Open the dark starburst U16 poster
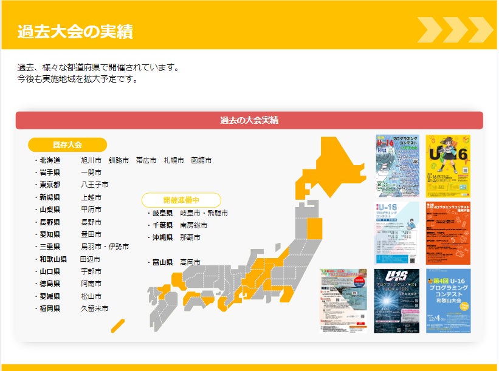 click(396, 301)
